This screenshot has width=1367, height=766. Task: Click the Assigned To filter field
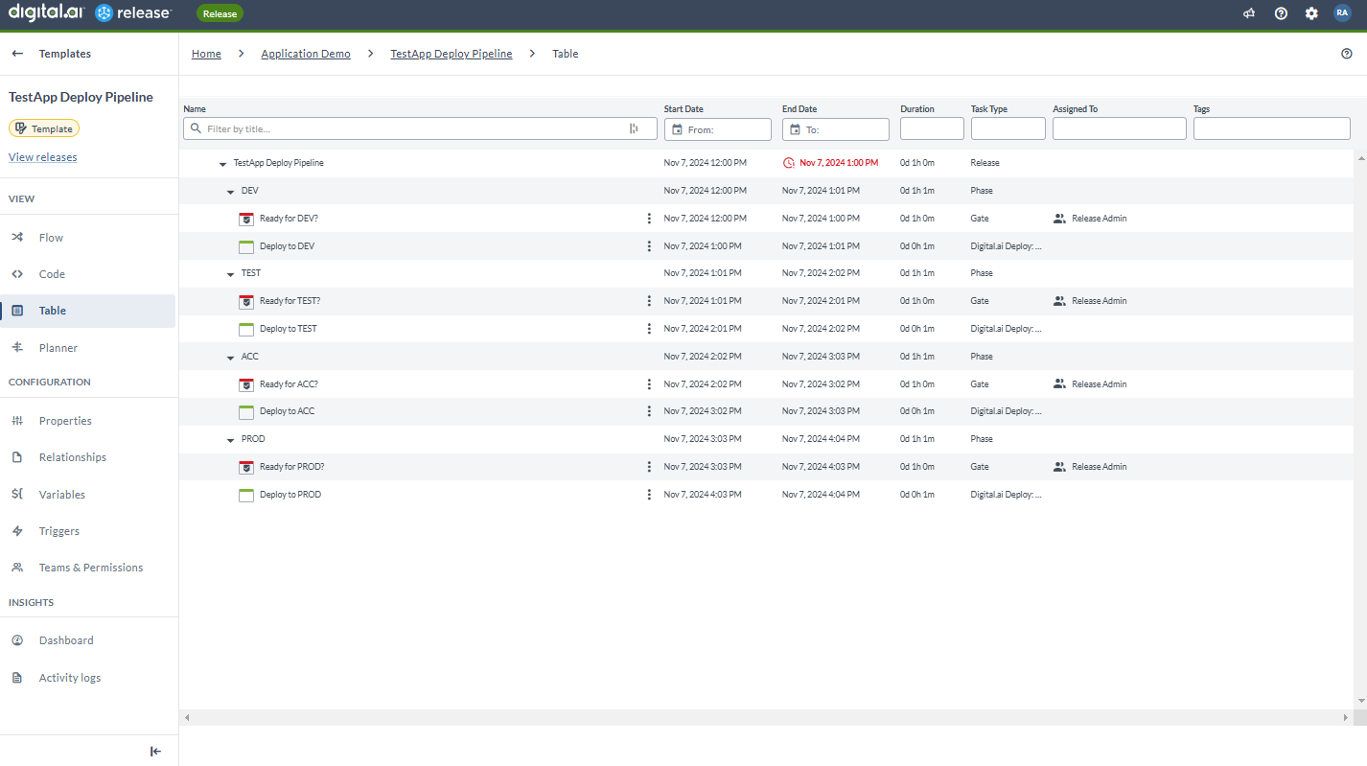[1120, 128]
